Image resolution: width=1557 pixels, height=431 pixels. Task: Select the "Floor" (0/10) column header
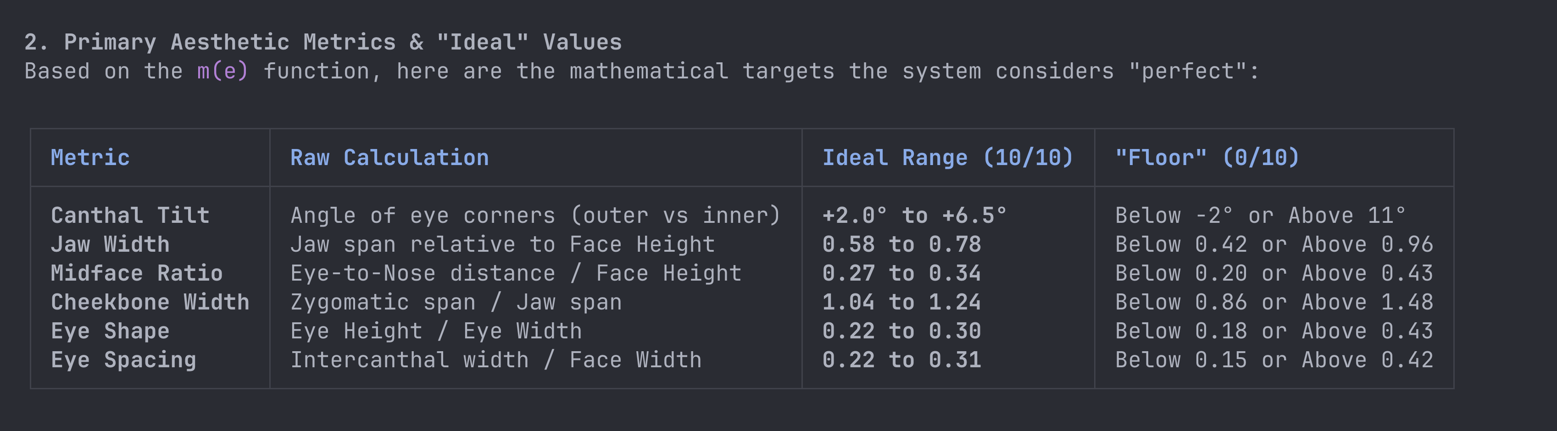[1207, 158]
